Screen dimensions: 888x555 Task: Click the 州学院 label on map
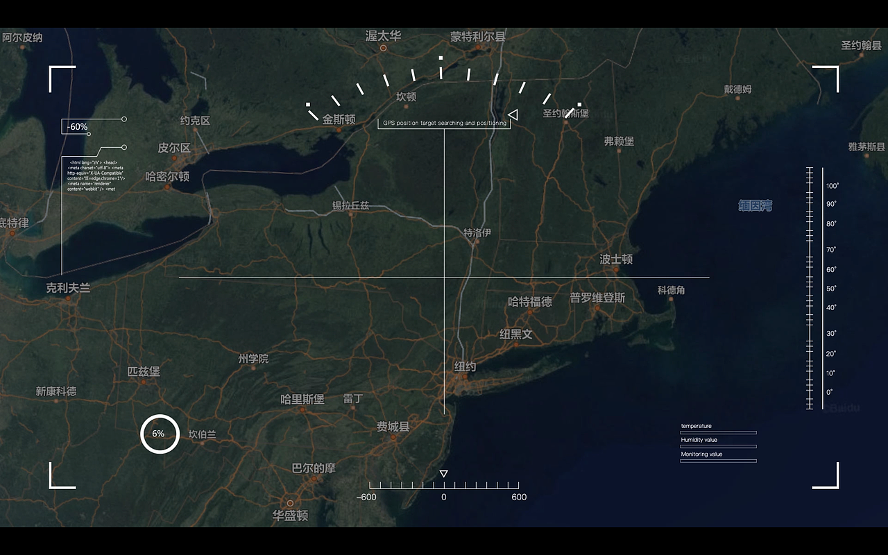point(253,359)
